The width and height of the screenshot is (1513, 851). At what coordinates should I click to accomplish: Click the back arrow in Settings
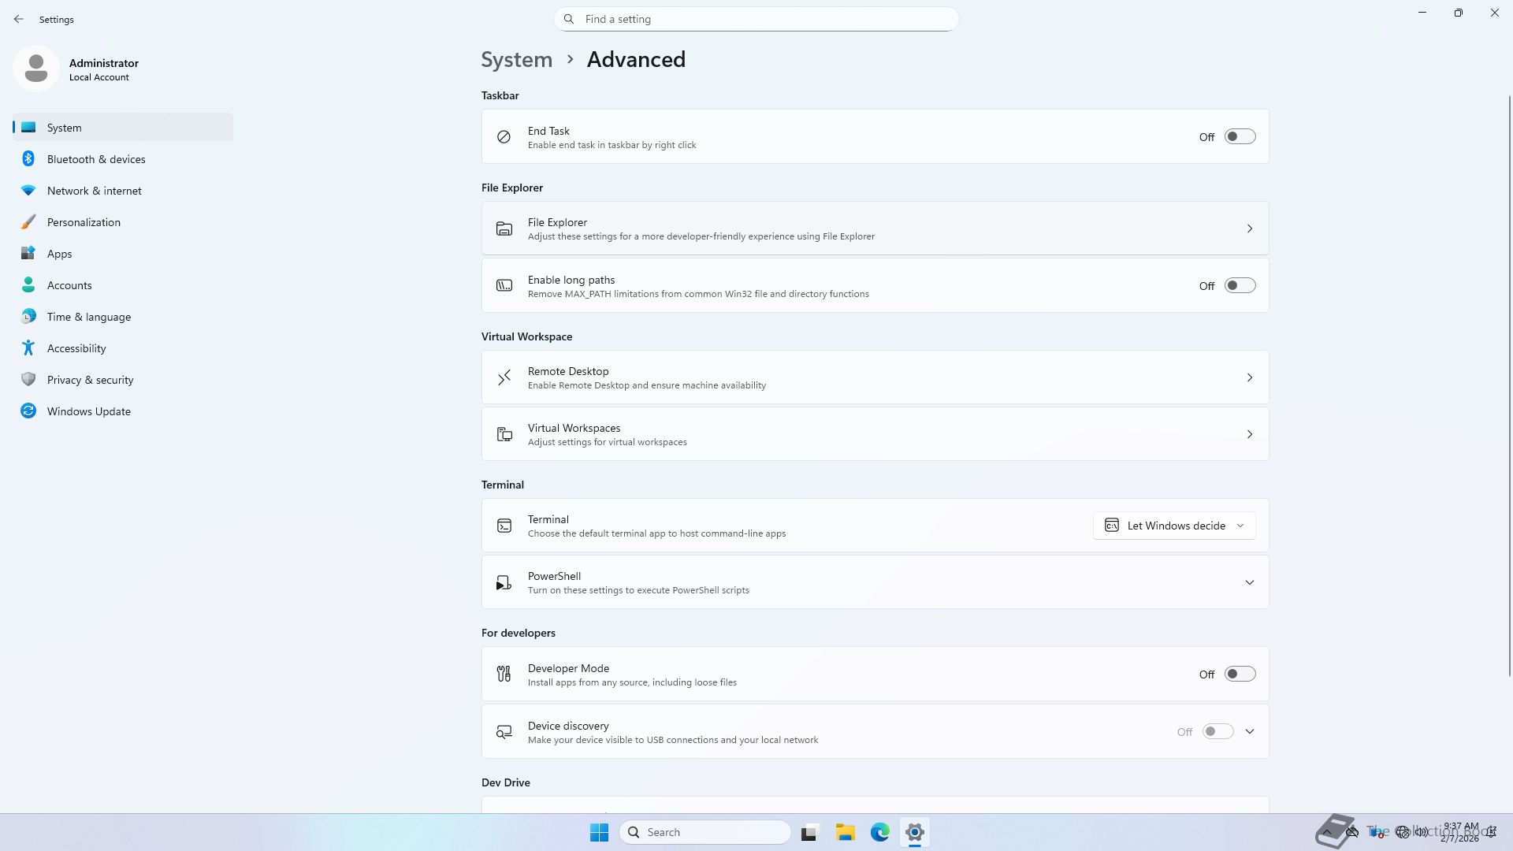point(19,19)
